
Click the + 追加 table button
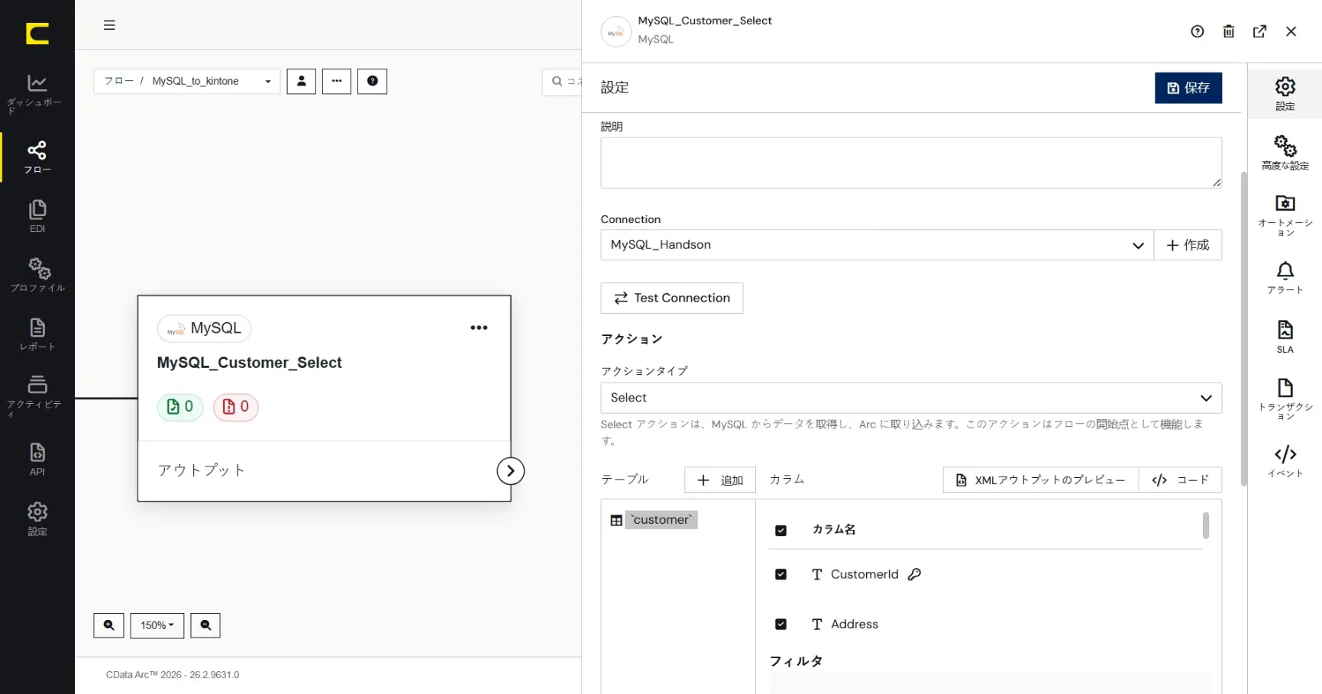click(720, 480)
